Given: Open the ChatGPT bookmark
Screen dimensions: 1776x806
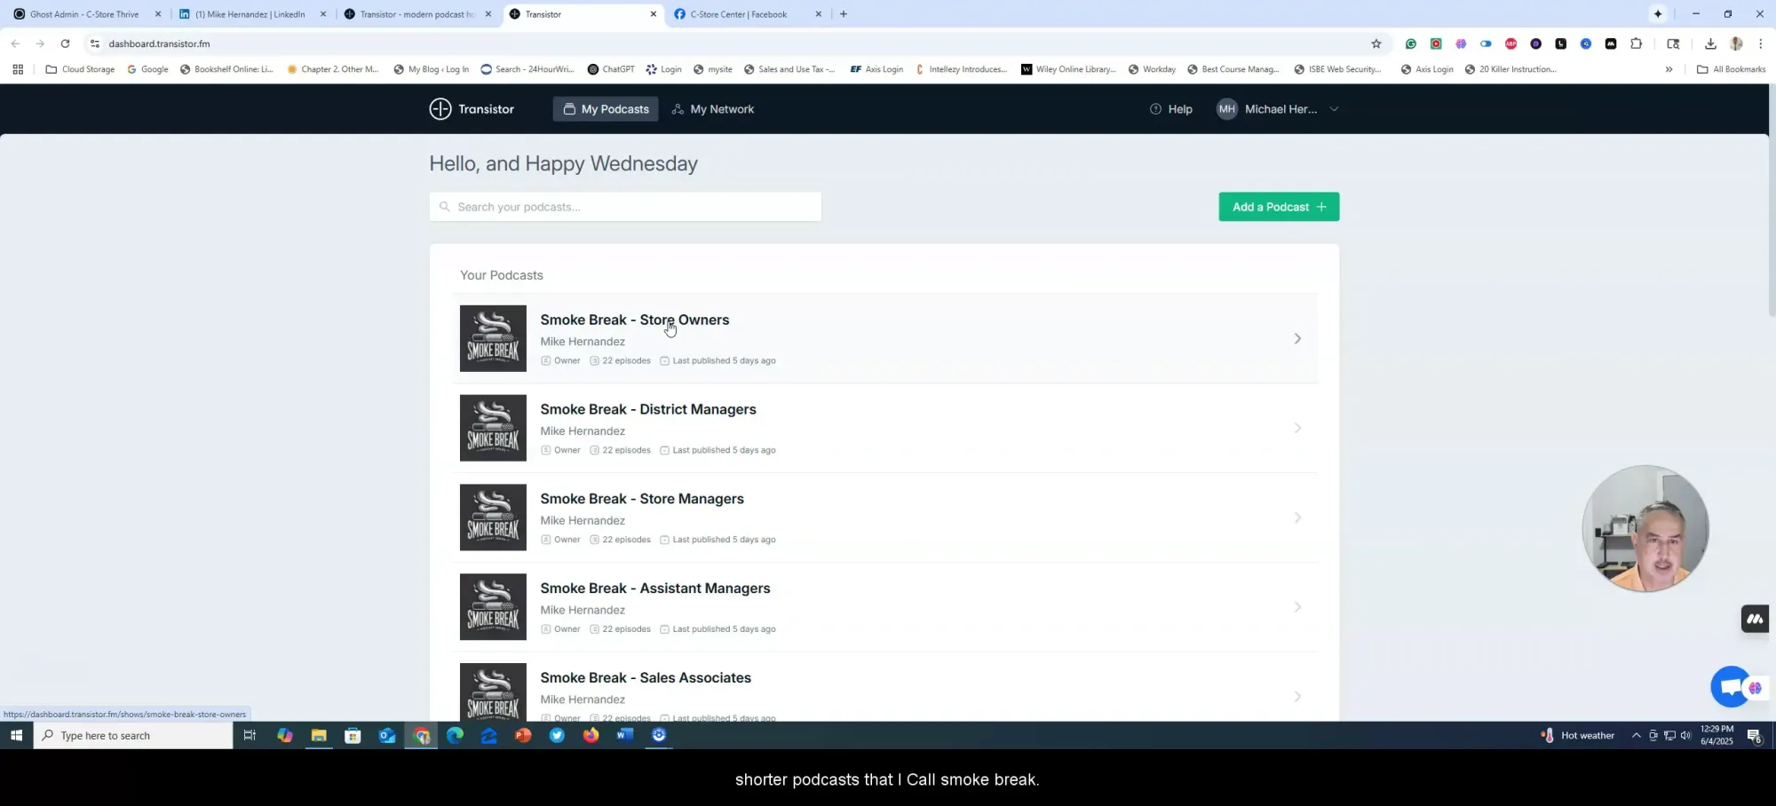Looking at the screenshot, I should (611, 69).
